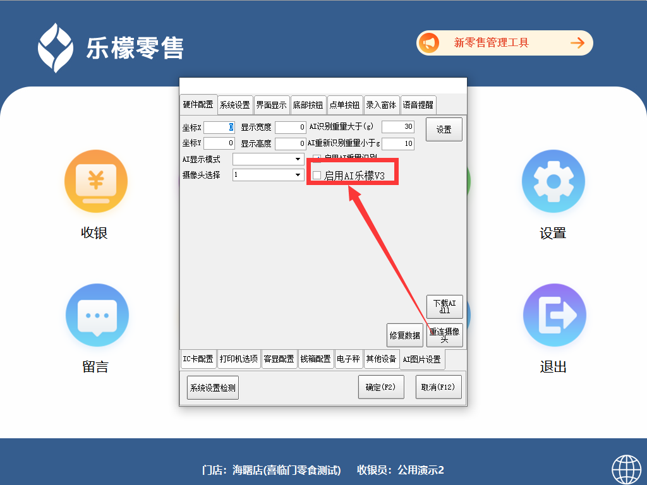Open the 留言 message icon

pyautogui.click(x=97, y=315)
